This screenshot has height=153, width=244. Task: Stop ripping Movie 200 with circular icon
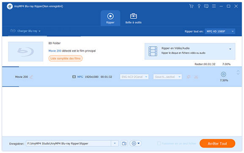tap(223, 75)
